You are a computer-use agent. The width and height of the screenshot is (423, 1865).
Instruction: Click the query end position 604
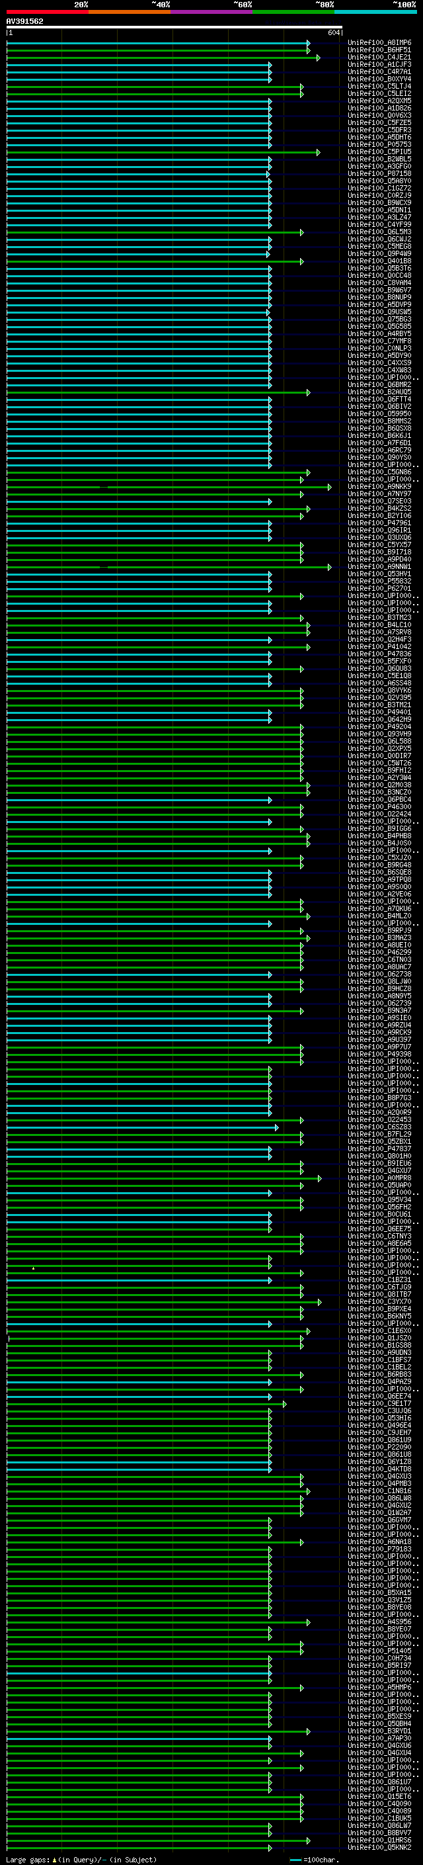point(334,32)
